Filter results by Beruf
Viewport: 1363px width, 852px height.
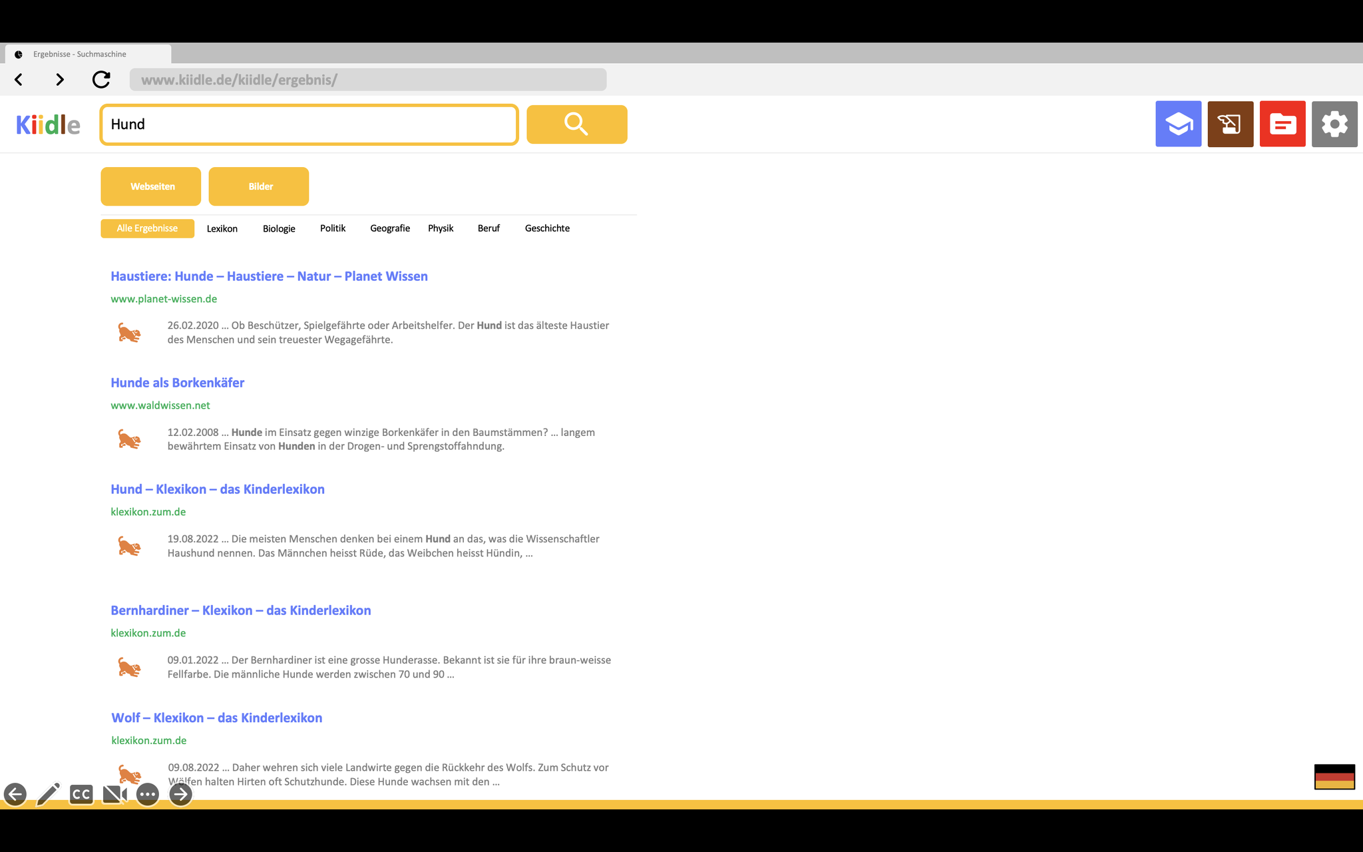pos(488,228)
